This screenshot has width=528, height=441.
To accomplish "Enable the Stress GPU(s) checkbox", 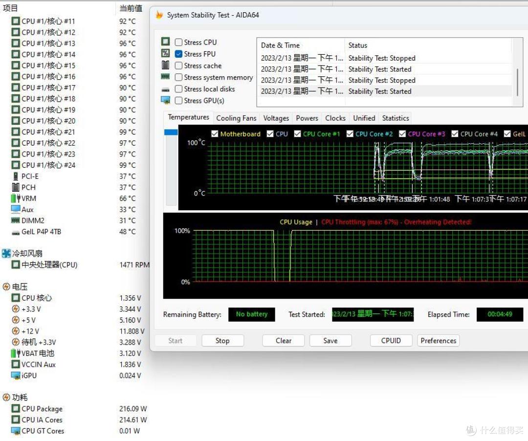I will (178, 100).
